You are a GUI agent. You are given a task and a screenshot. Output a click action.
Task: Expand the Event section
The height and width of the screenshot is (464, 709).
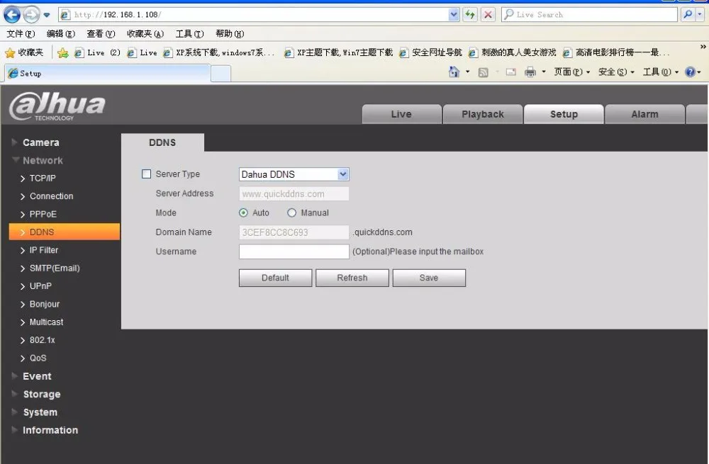point(37,376)
